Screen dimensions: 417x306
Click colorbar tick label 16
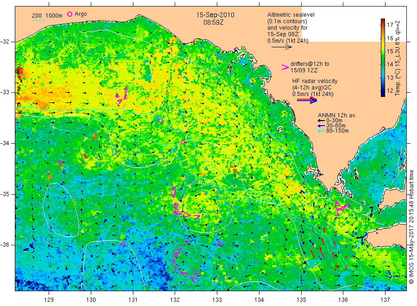coord(390,38)
